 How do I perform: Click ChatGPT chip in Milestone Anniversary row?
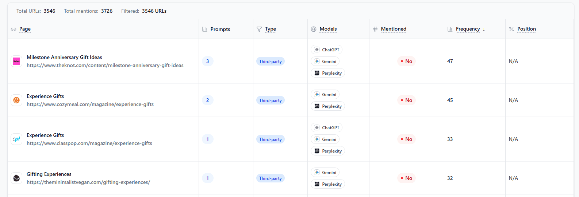pos(327,50)
